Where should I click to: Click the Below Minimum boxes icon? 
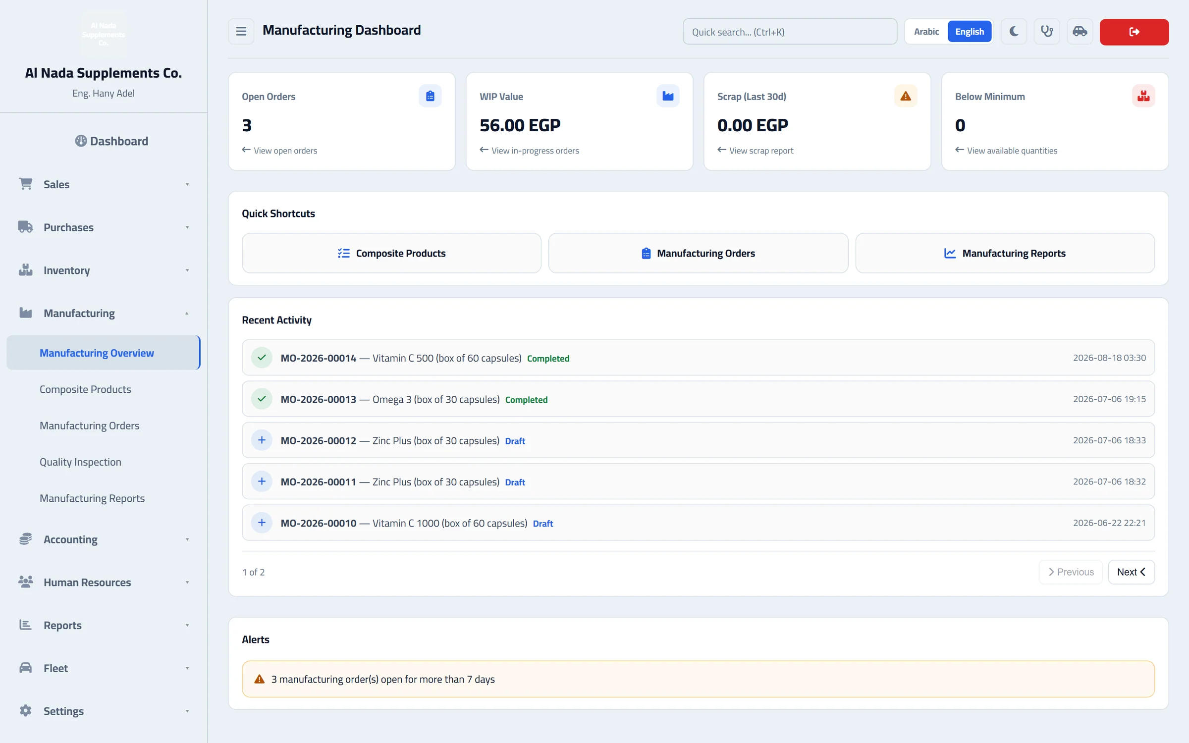tap(1143, 96)
